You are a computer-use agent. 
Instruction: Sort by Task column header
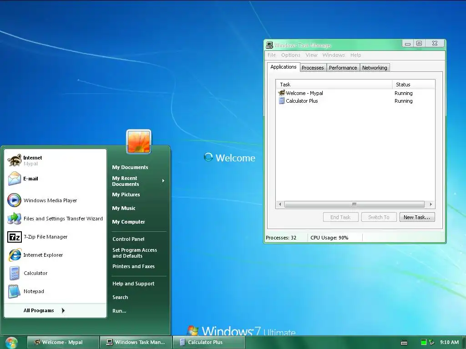click(334, 85)
